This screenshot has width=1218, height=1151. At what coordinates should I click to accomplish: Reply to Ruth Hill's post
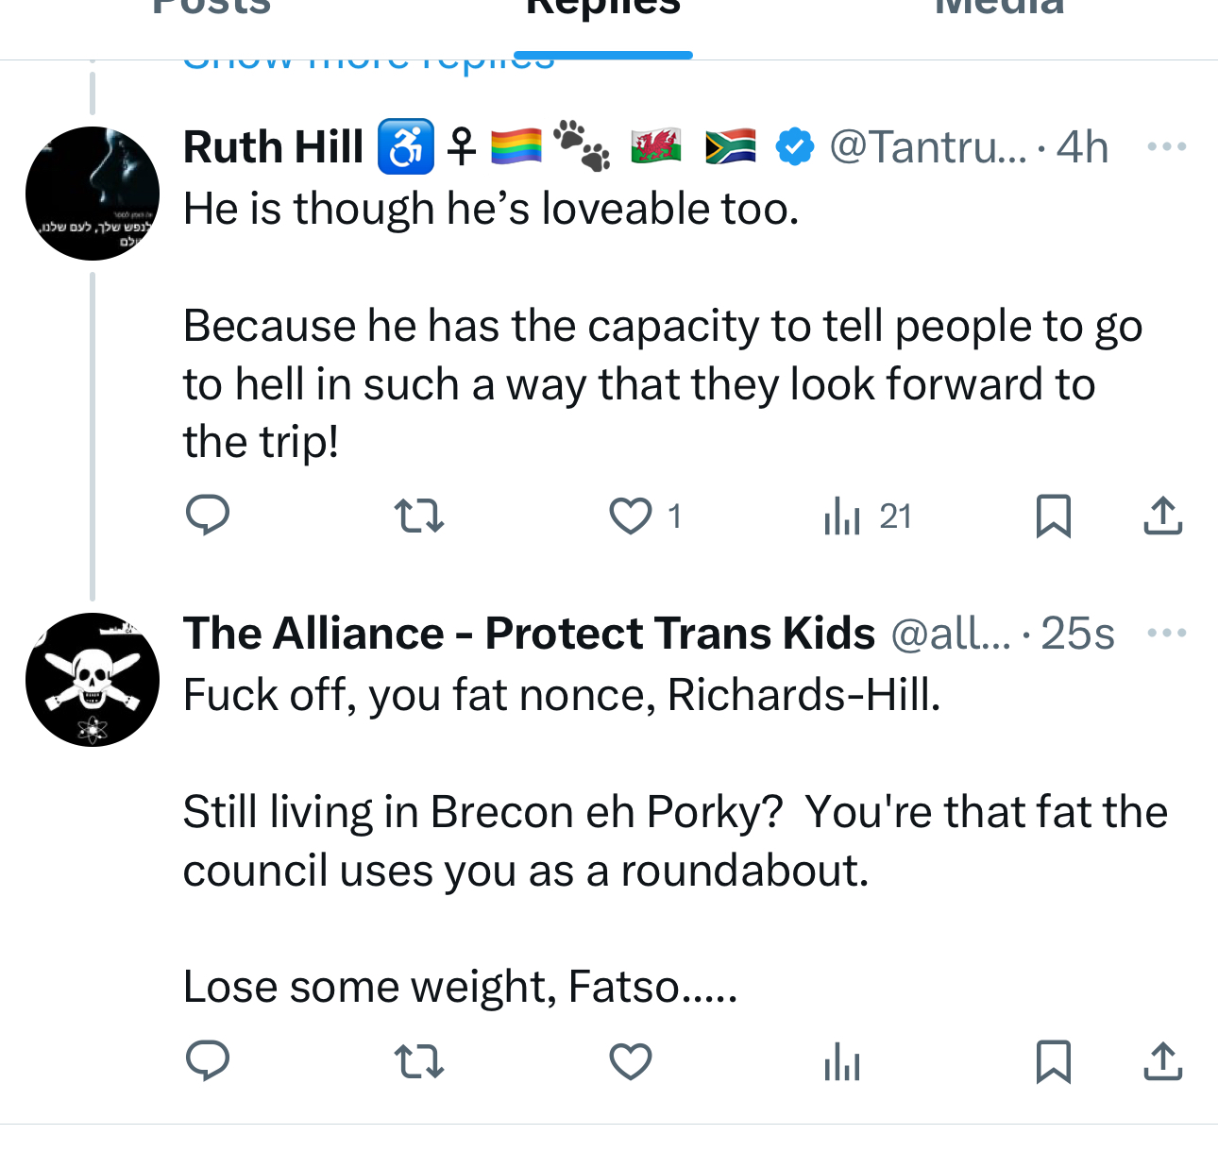click(208, 516)
